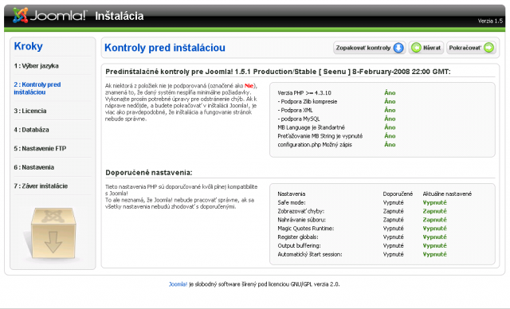
Task: Select step 4: Databáza
Action: pyautogui.click(x=31, y=130)
